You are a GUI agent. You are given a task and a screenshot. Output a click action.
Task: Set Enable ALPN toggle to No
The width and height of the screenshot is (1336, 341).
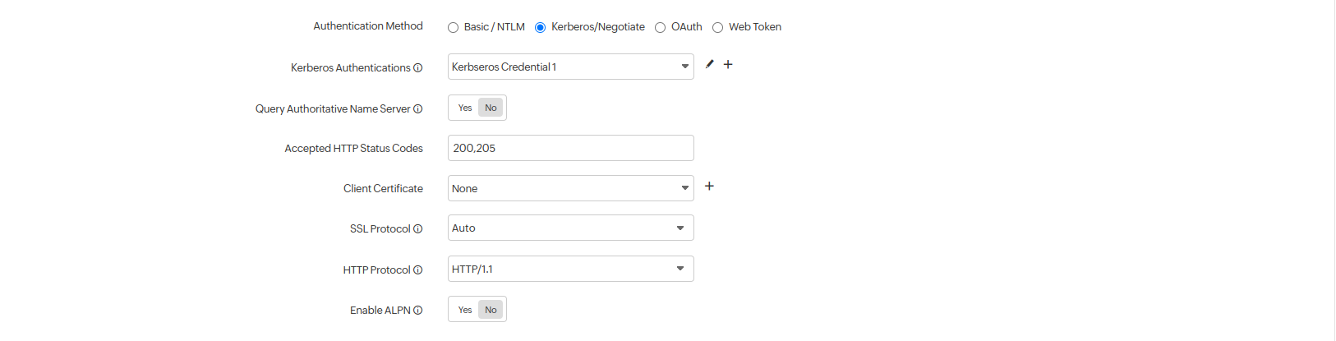(491, 310)
